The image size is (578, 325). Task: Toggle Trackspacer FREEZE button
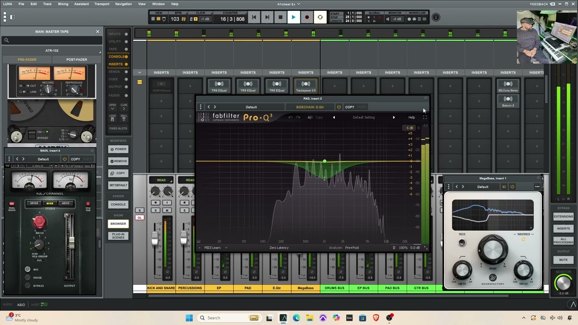tap(461, 242)
